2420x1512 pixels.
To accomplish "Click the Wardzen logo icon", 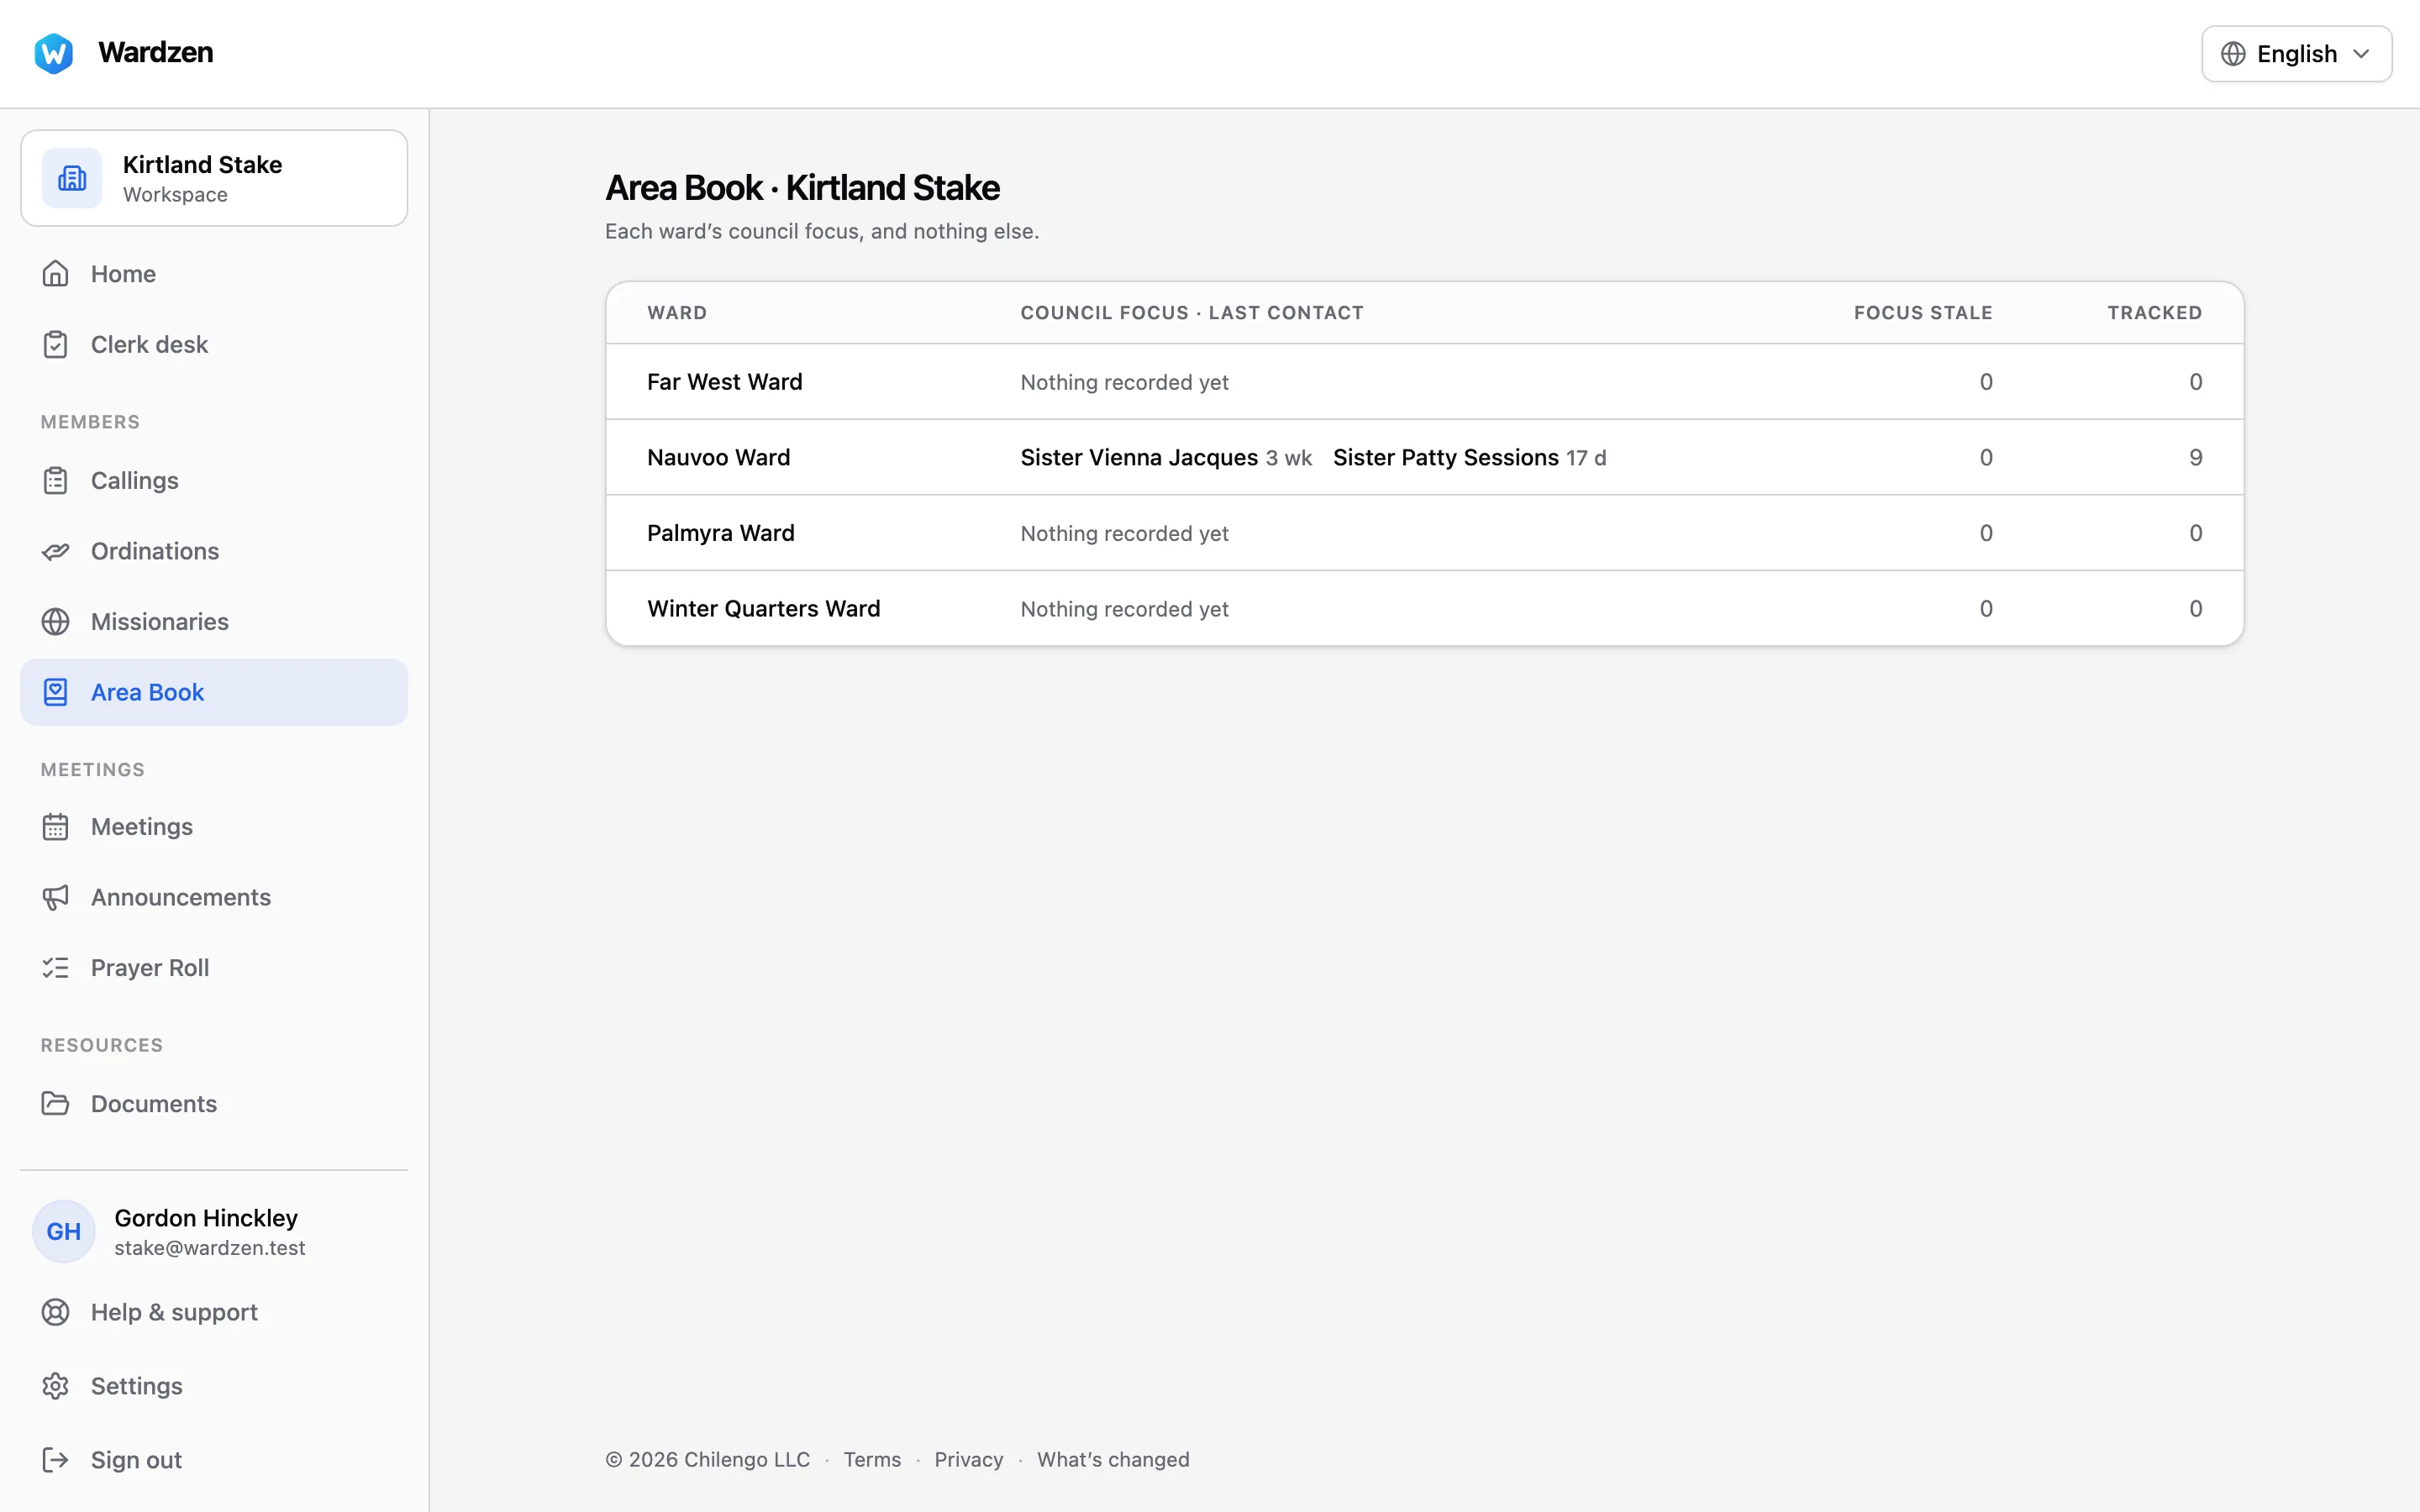I will (54, 53).
